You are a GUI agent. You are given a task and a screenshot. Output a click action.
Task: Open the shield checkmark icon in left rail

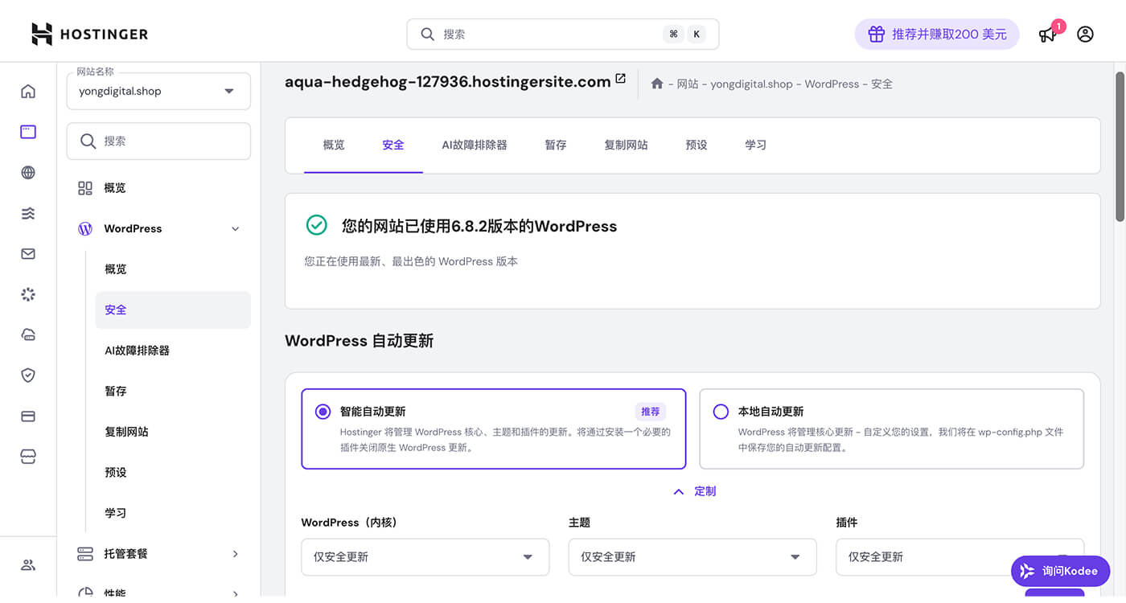(x=28, y=375)
